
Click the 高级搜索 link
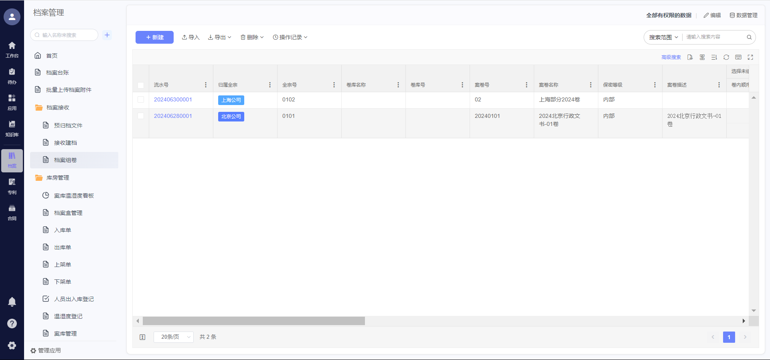pos(671,57)
